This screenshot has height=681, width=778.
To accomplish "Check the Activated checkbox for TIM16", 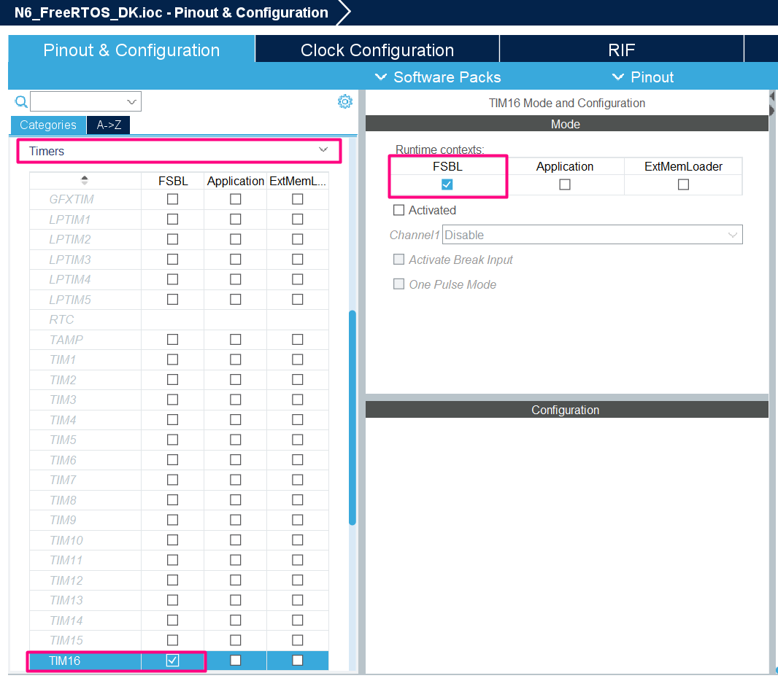I will 399,209.
